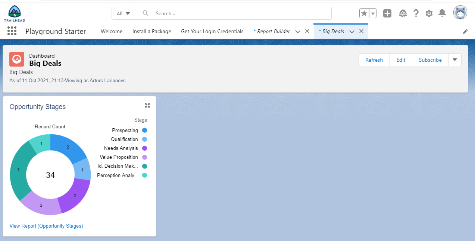Click the Viewing as Arturs Larionovs text
This screenshot has height=241, width=475.
coord(95,80)
